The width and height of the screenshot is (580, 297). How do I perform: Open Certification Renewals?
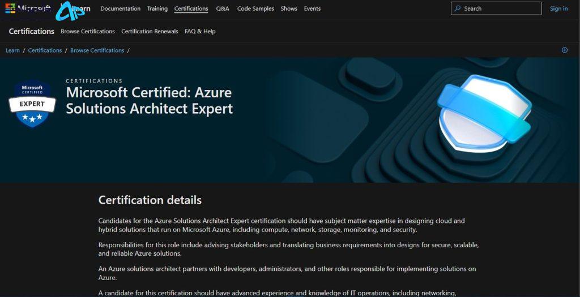click(x=150, y=32)
